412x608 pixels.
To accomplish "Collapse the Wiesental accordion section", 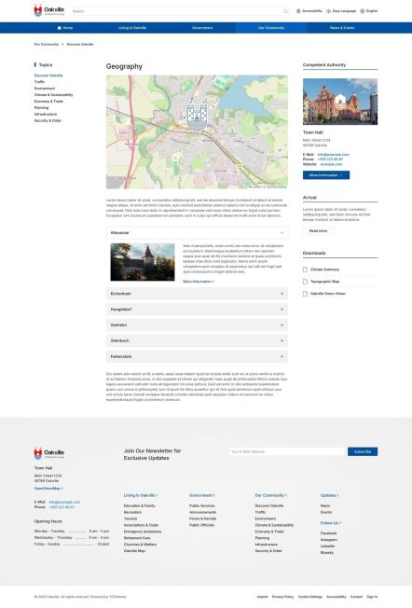I will (197, 232).
